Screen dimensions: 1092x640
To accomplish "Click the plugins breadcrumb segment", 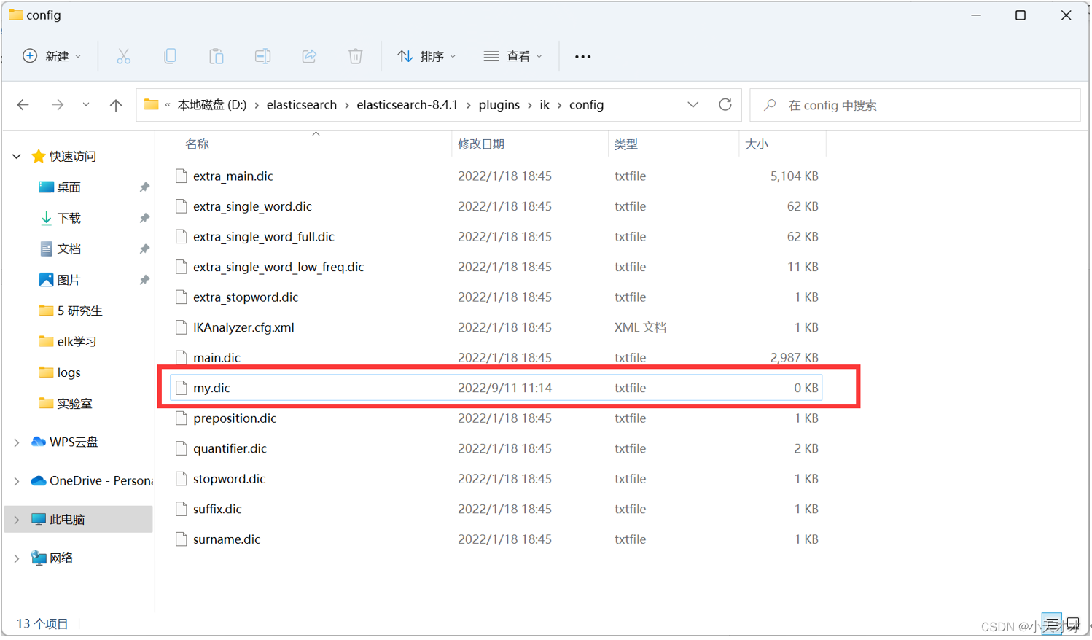I will [499, 105].
